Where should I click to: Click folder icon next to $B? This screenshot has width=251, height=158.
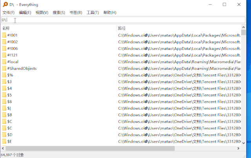click(4, 115)
